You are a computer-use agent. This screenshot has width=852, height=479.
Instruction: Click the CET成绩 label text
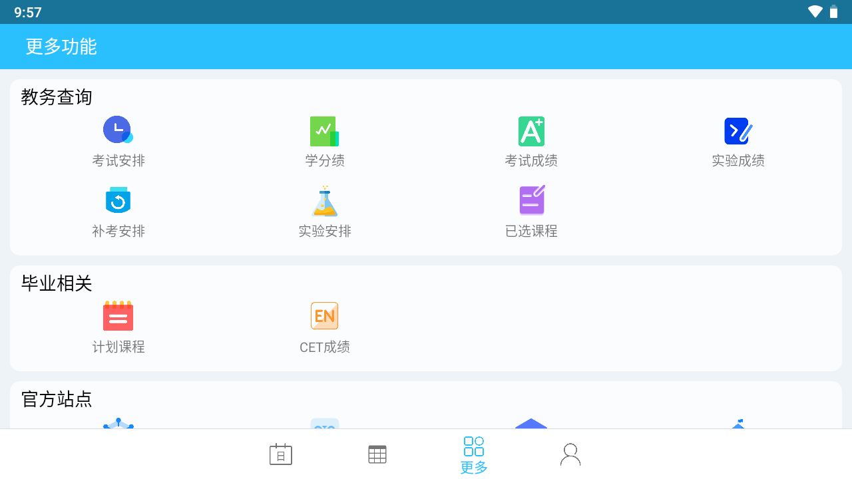click(x=324, y=347)
